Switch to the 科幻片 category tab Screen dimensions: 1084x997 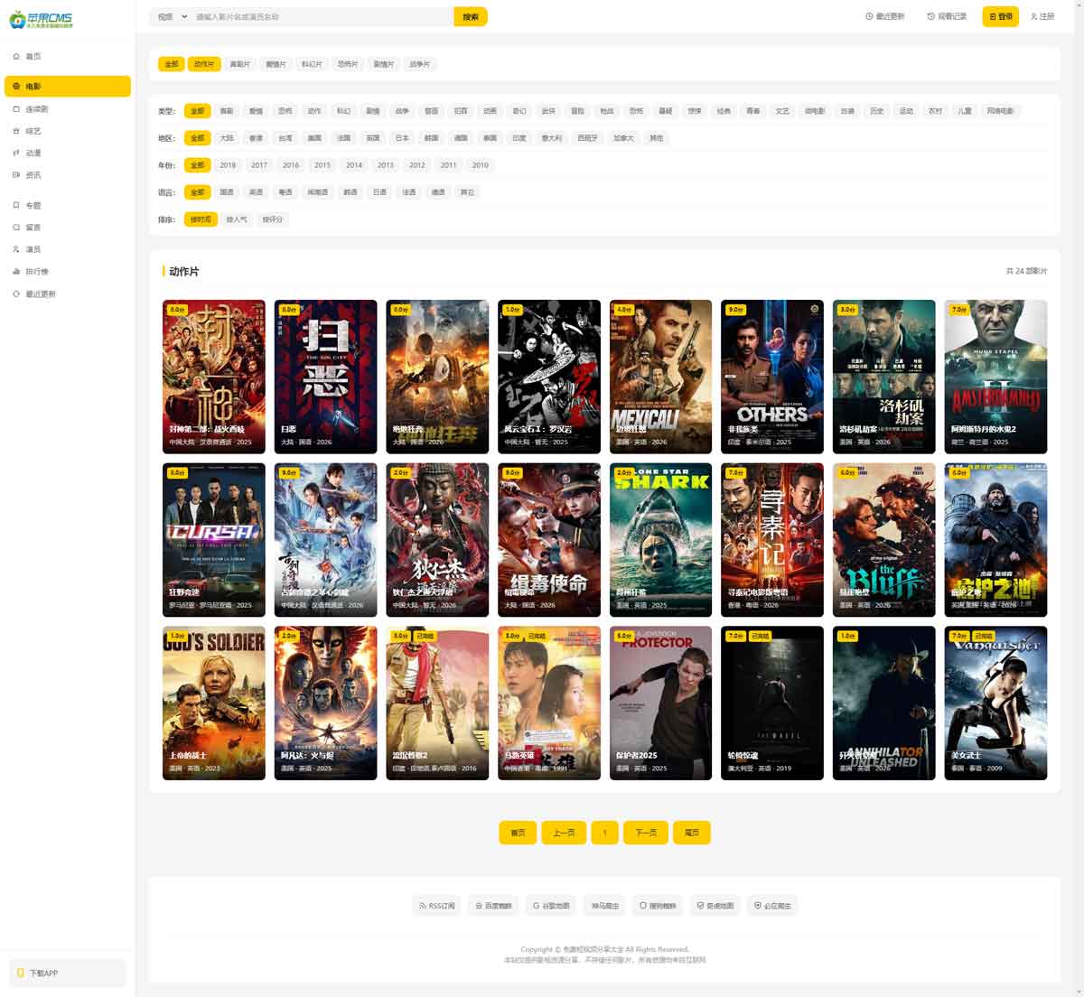tap(312, 64)
